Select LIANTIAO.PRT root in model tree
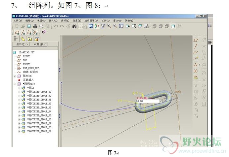This screenshot has width=229, height=157. [26, 52]
